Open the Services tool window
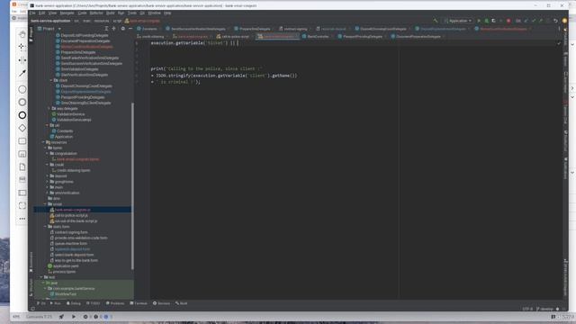Image resolution: width=576 pixels, height=324 pixels. pyautogui.click(x=161, y=303)
